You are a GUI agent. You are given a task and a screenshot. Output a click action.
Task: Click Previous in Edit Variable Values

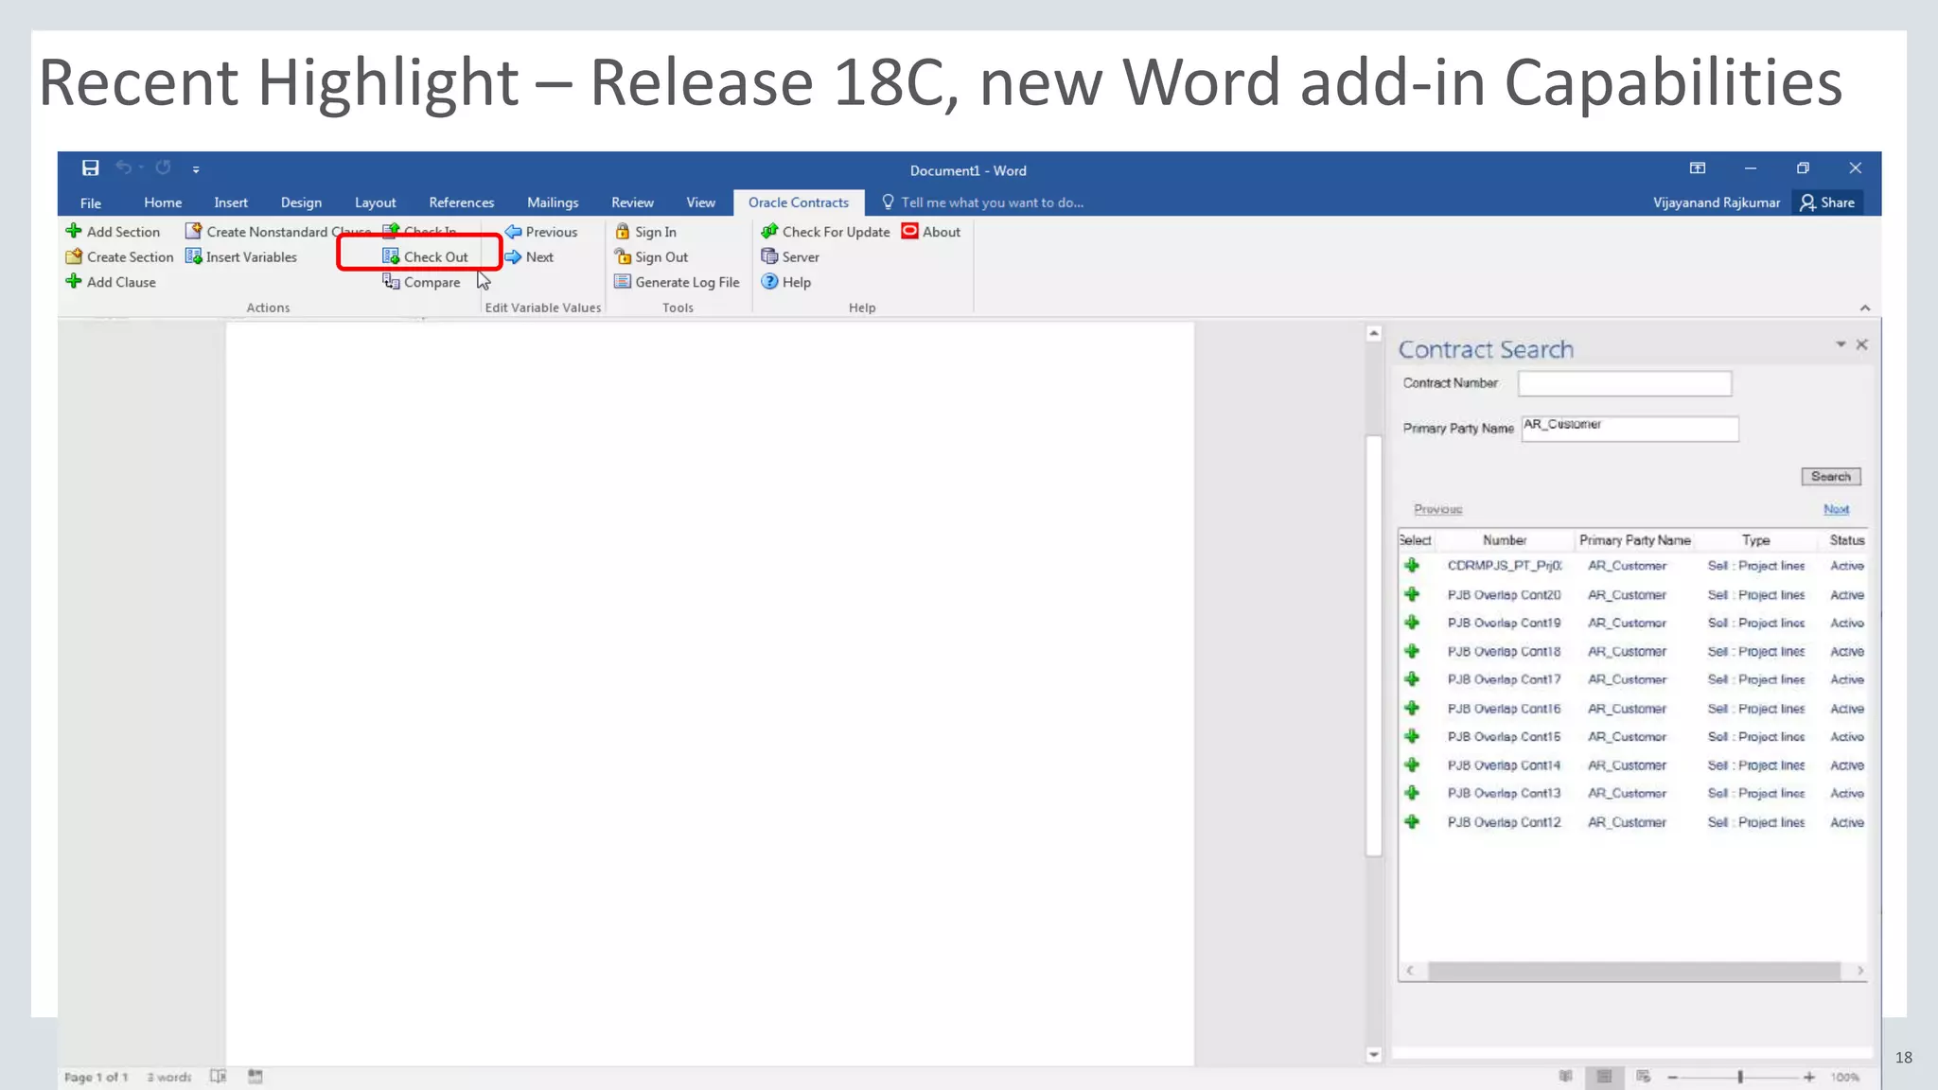[541, 232]
